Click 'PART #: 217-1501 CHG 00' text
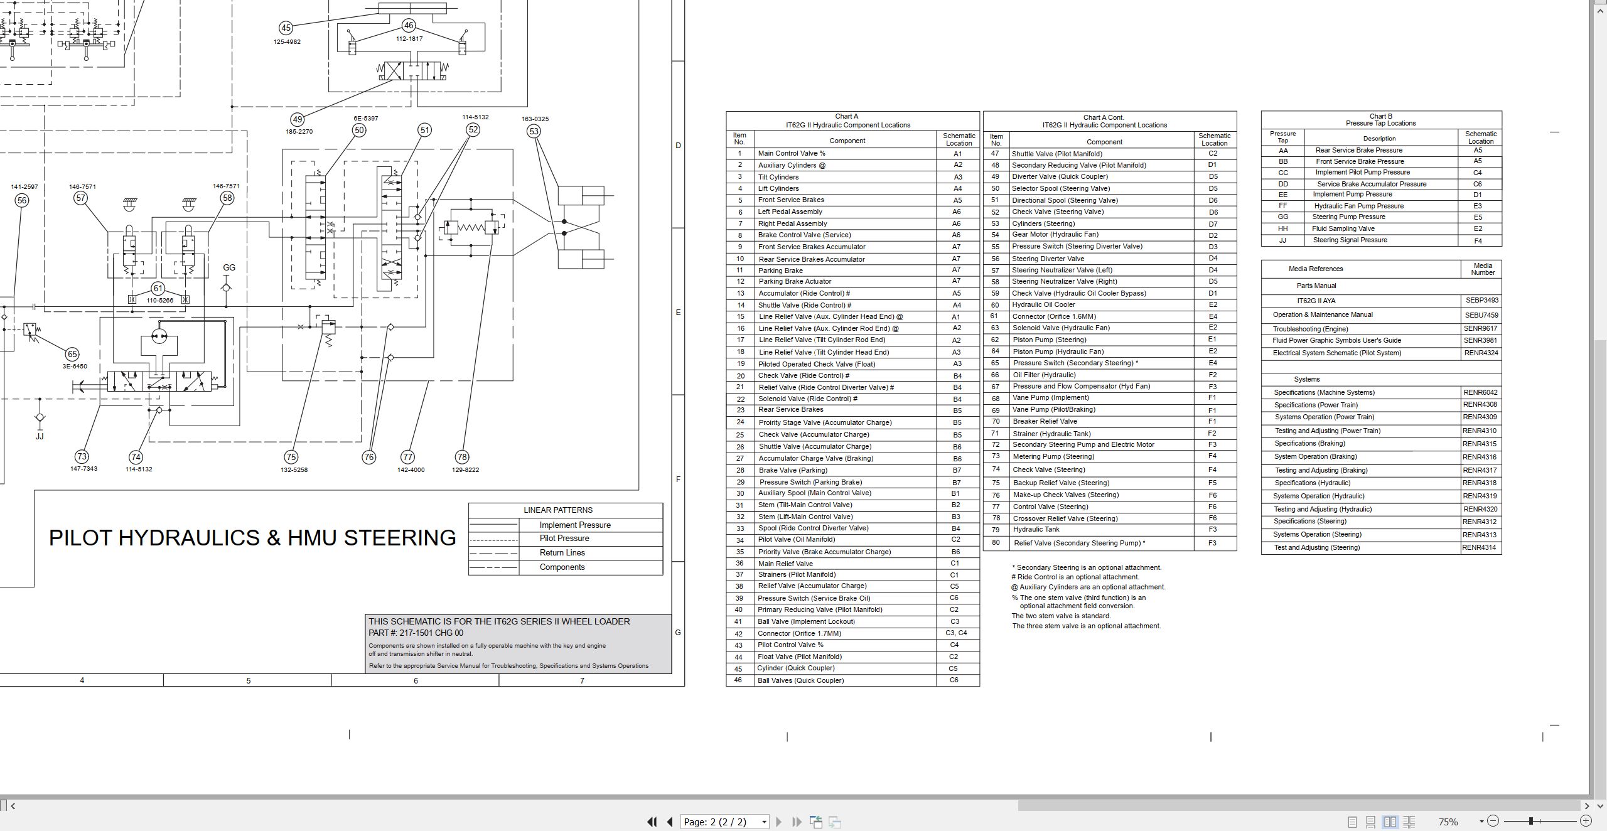Image resolution: width=1607 pixels, height=831 pixels. point(416,633)
